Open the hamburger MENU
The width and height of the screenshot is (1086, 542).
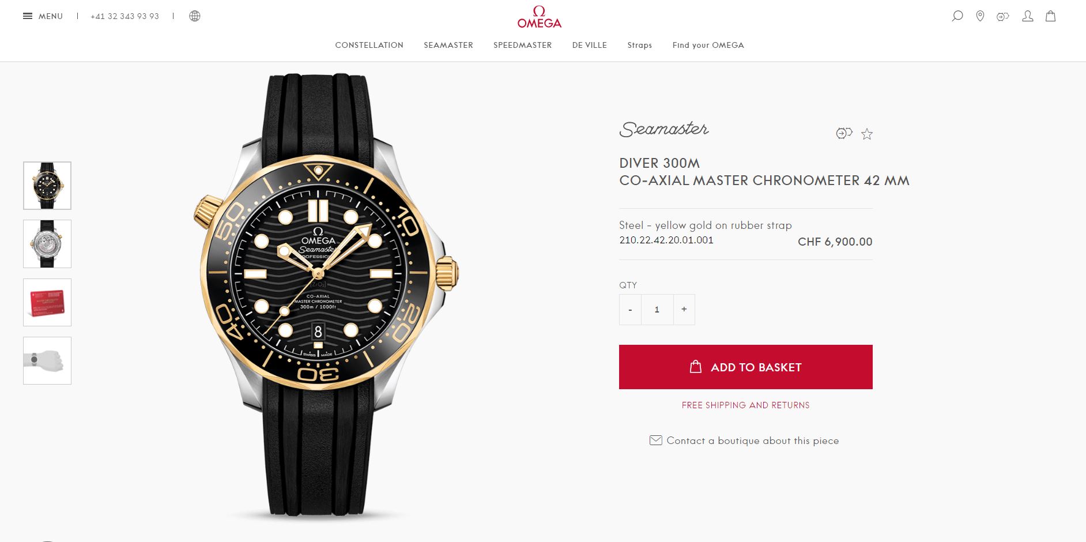pos(43,16)
